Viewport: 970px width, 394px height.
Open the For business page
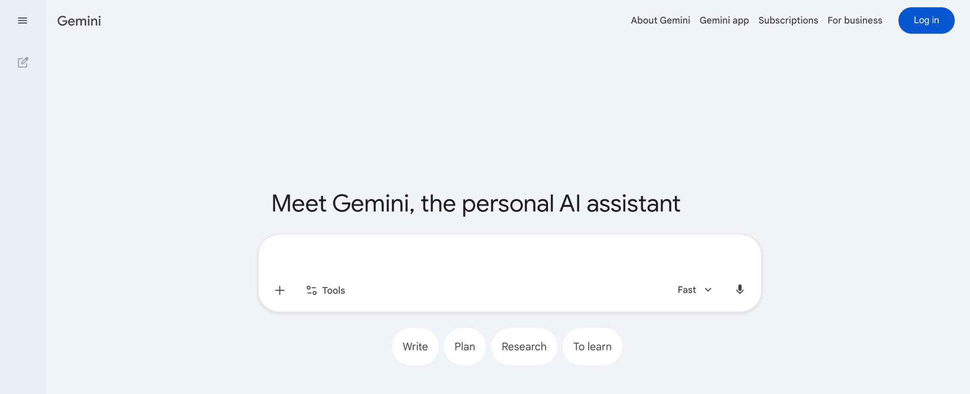[855, 20]
